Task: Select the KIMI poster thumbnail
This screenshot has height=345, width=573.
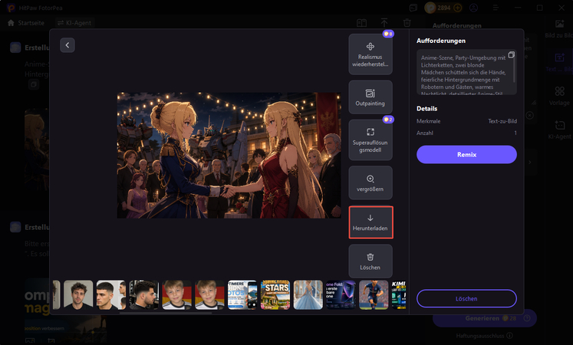Action: (399, 295)
